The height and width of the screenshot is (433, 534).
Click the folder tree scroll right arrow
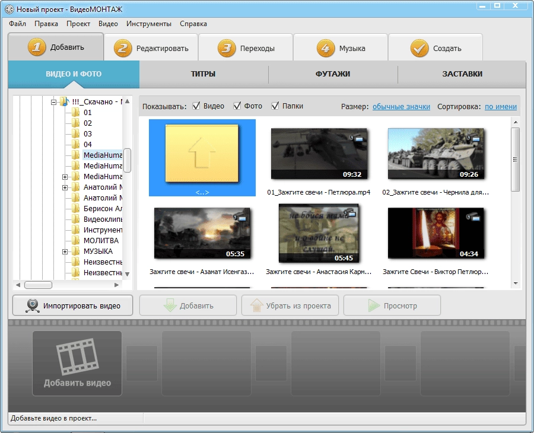pos(116,285)
